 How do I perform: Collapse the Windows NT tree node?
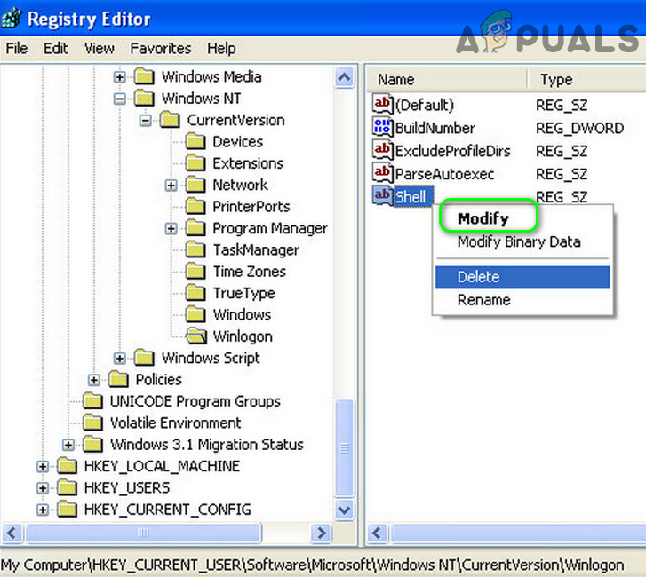click(119, 99)
